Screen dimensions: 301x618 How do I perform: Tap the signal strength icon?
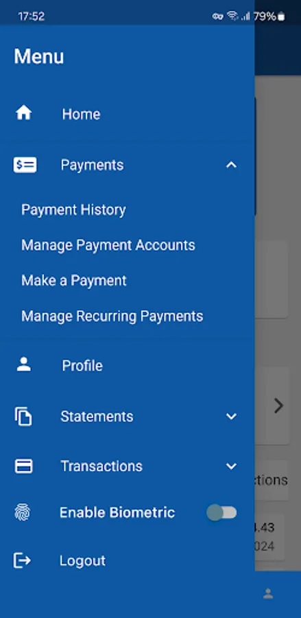click(x=245, y=16)
